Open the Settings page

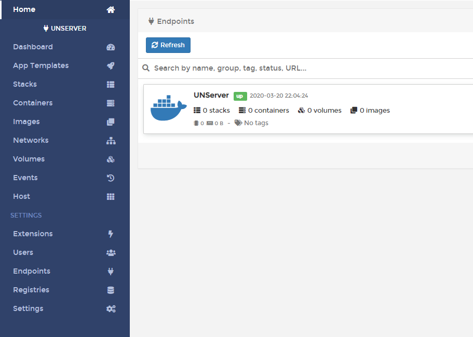coord(65,308)
